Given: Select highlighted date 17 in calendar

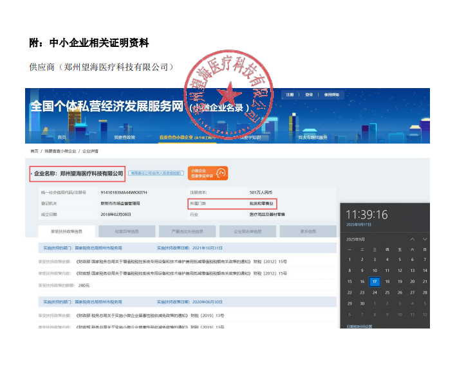Looking at the screenshot, I should click(375, 281).
